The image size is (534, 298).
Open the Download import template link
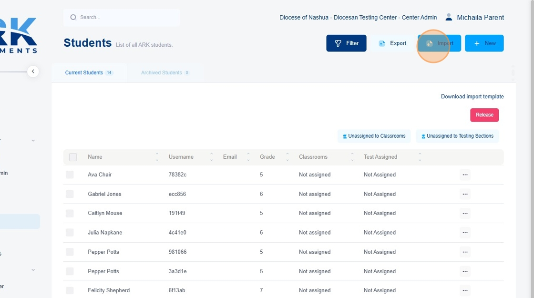pos(472,96)
